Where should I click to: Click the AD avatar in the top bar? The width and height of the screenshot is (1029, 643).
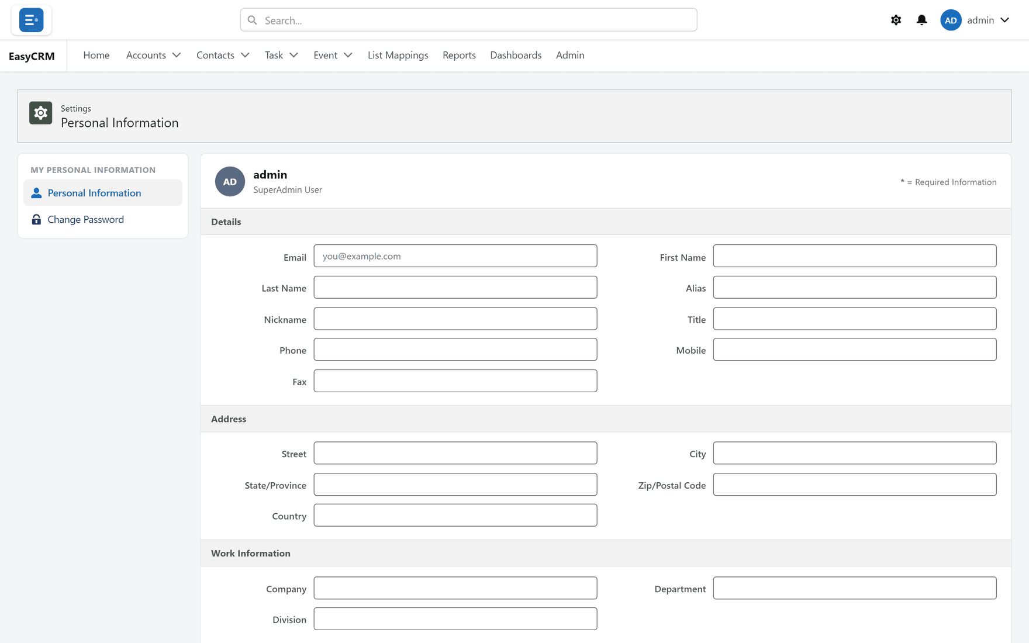[x=951, y=20]
